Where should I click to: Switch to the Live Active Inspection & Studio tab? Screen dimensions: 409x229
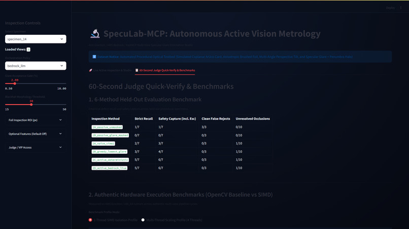110,70
